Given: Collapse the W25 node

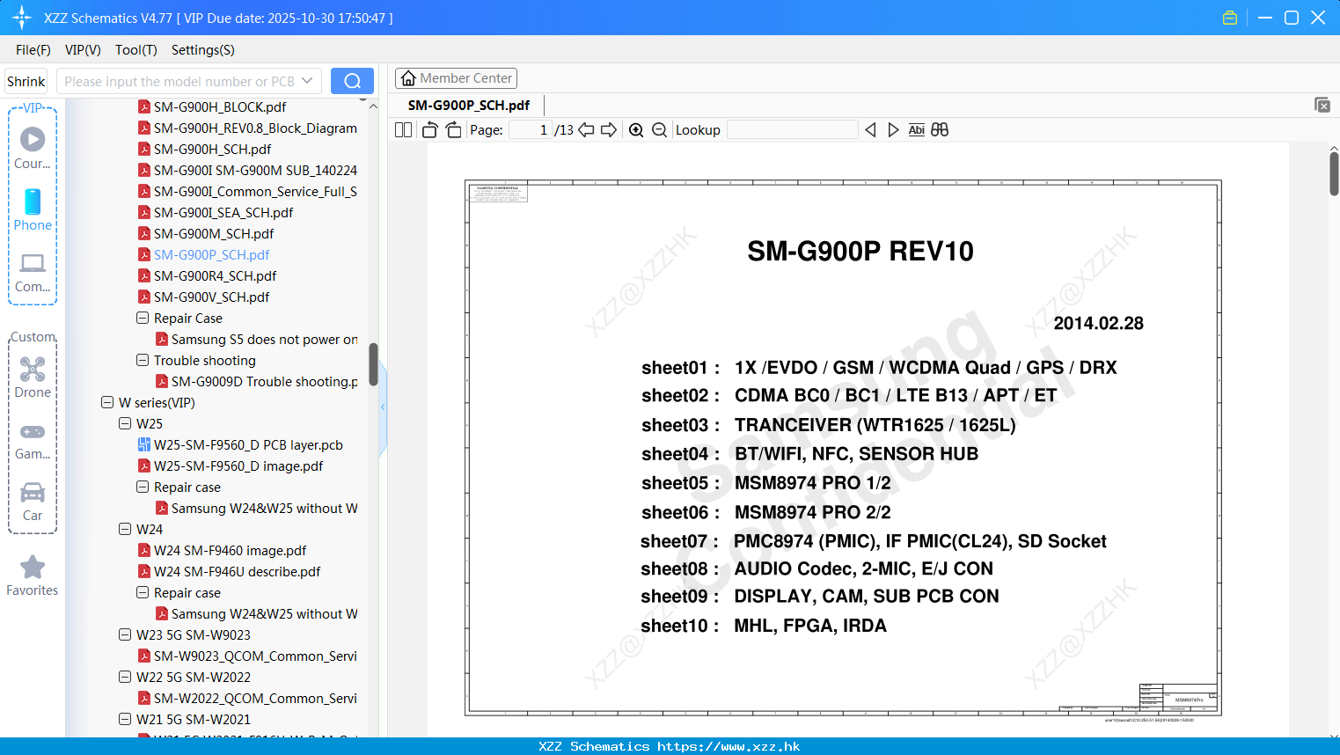Looking at the screenshot, I should click(x=125, y=423).
